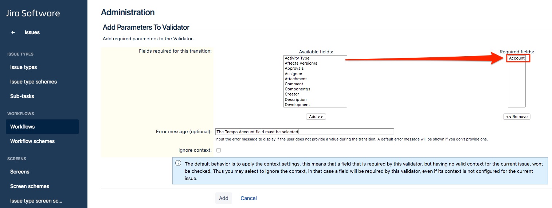Choose Description from Available fields

[x=295, y=99]
